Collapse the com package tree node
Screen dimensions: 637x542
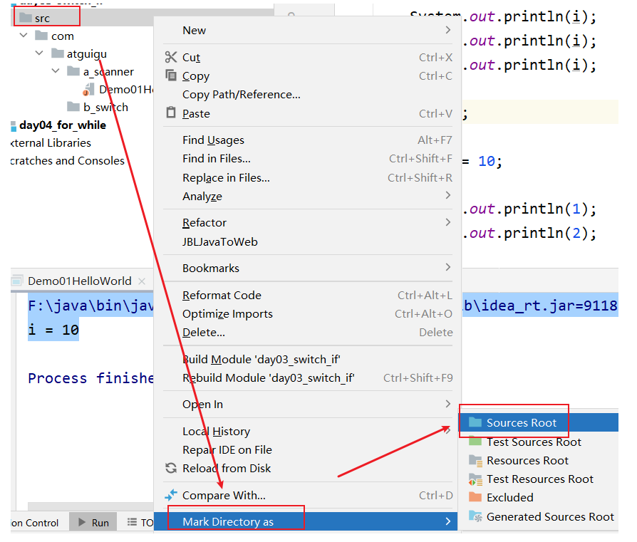pyautogui.click(x=25, y=36)
